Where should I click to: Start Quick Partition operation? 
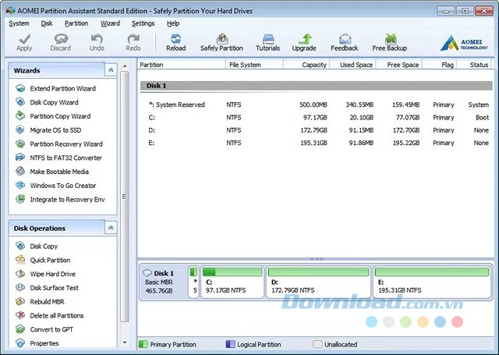(x=43, y=260)
